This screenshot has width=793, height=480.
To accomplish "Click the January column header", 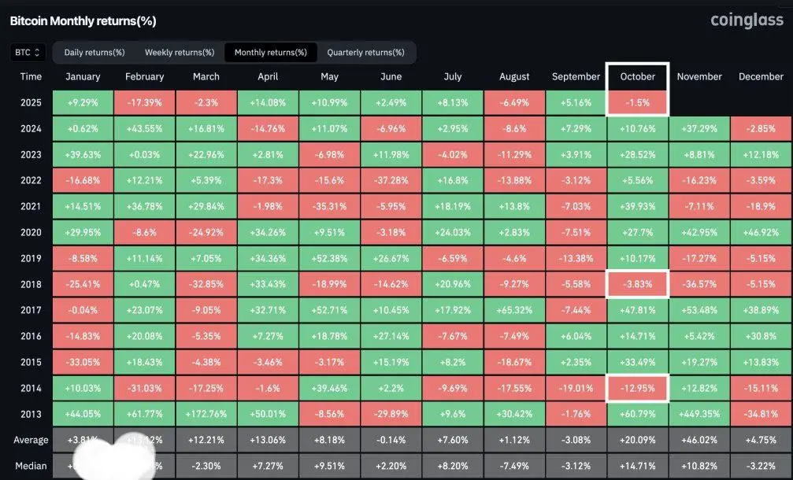I will pyautogui.click(x=83, y=77).
